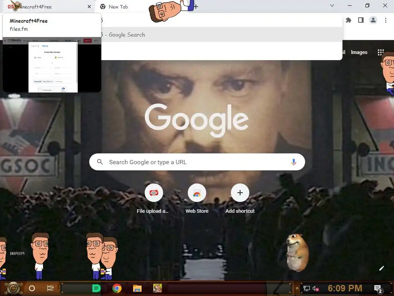The height and width of the screenshot is (296, 394).
Task: Open the Google apps grid icon
Action: pyautogui.click(x=381, y=52)
